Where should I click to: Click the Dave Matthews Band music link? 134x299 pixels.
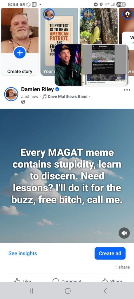click(67, 96)
